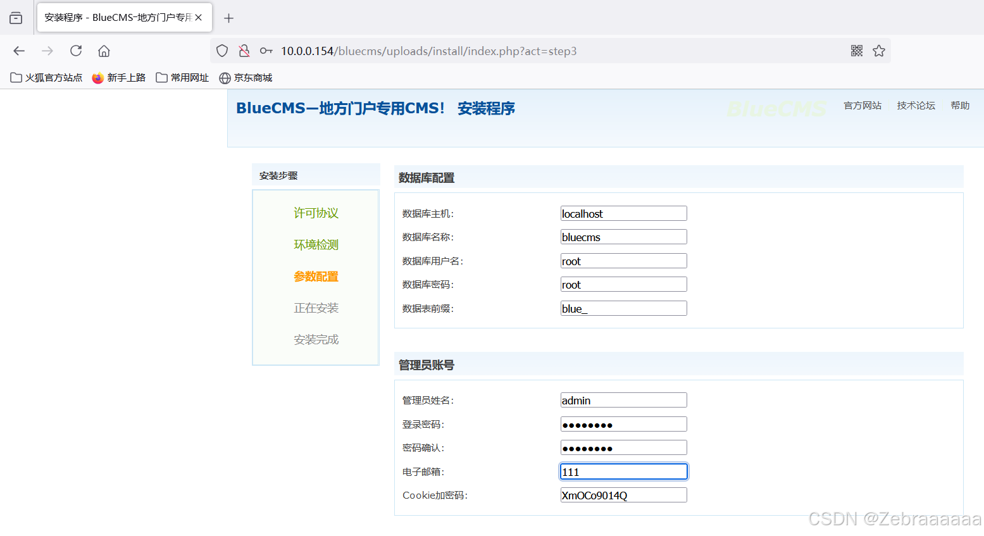Viewport: 984px width, 536px height.
Task: Select the 安装完成 install step
Action: click(316, 340)
